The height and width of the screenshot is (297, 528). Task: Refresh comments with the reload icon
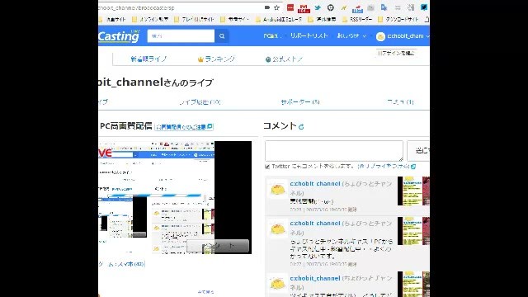tap(301, 127)
